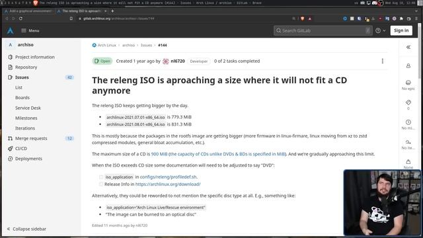The width and height of the screenshot is (423, 238).
Task: Click Issues icon in sidebar
Action: (11, 77)
